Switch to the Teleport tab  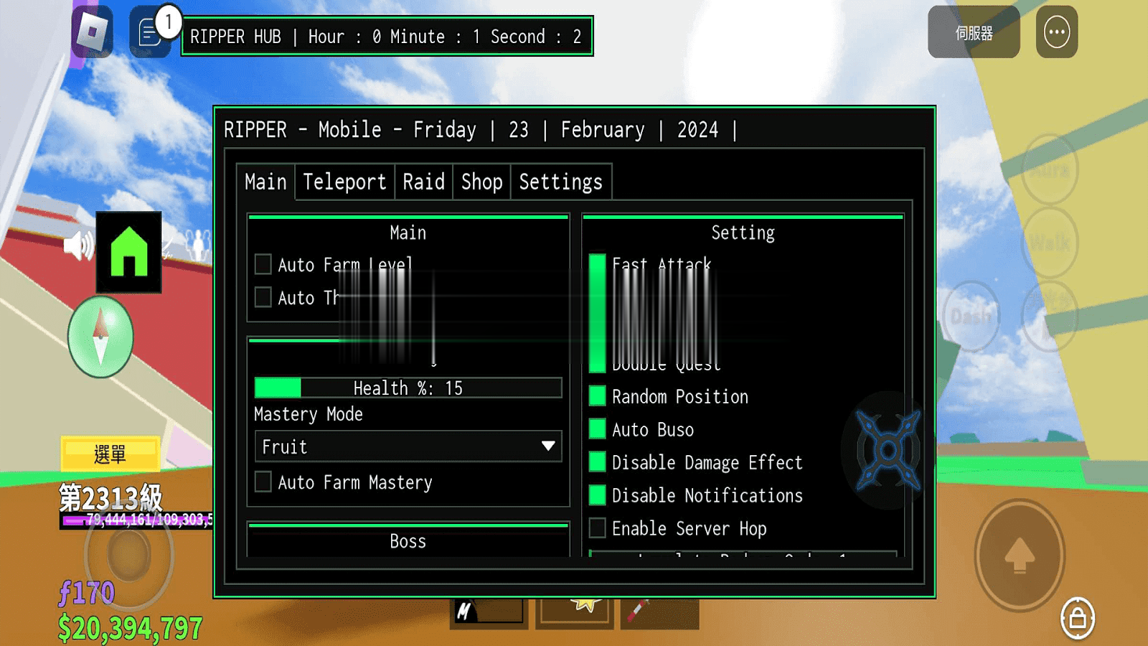[344, 182]
